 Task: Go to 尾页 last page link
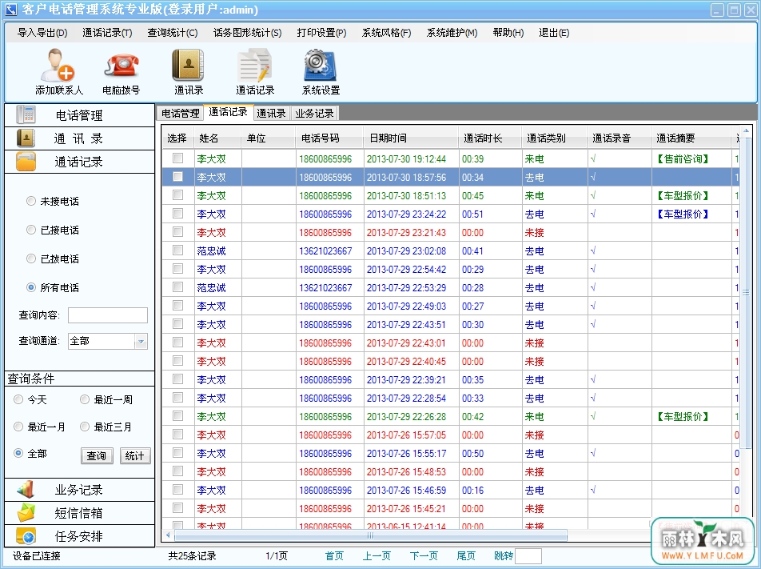tap(466, 555)
